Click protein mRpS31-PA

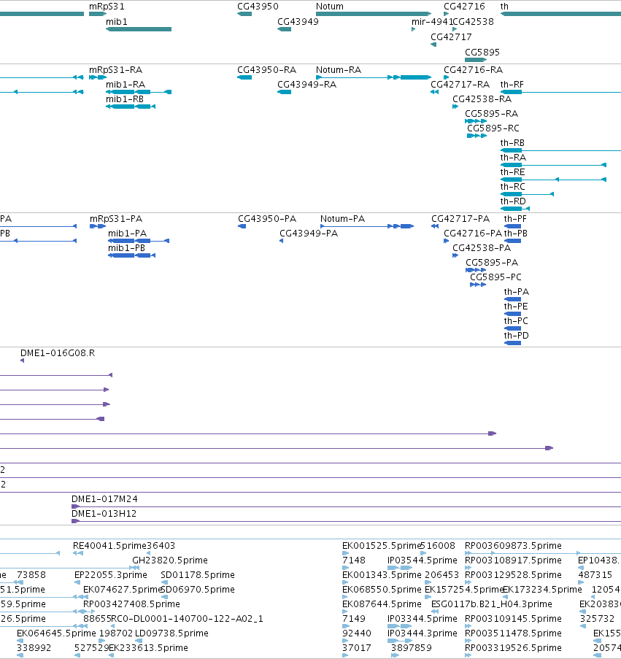tap(98, 226)
